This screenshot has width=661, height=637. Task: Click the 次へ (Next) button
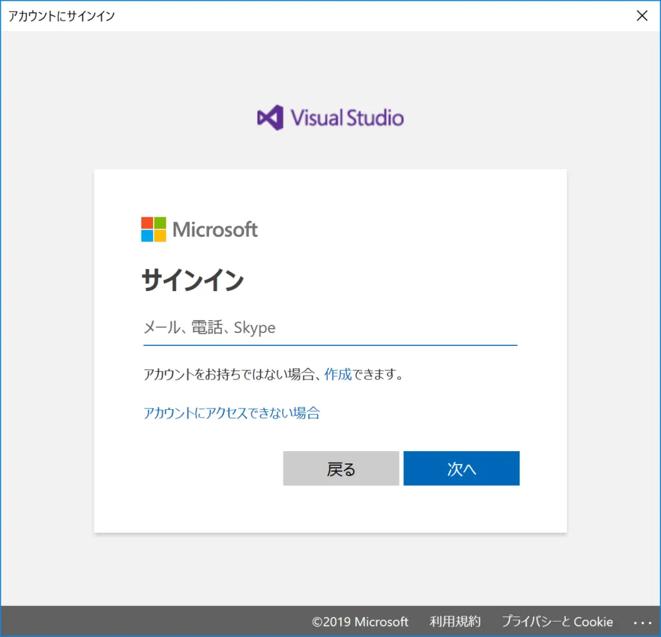click(461, 469)
